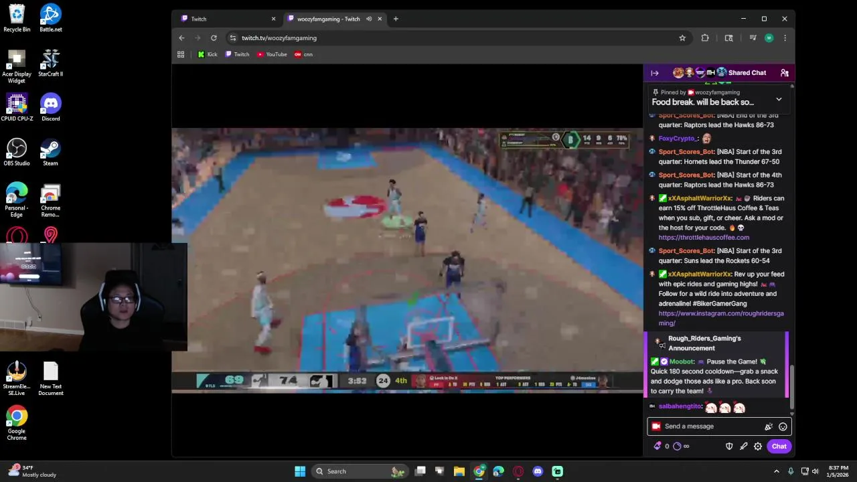The width and height of the screenshot is (857, 482).
Task: Open Chrome extensions puzzle icon
Action: pos(705,38)
